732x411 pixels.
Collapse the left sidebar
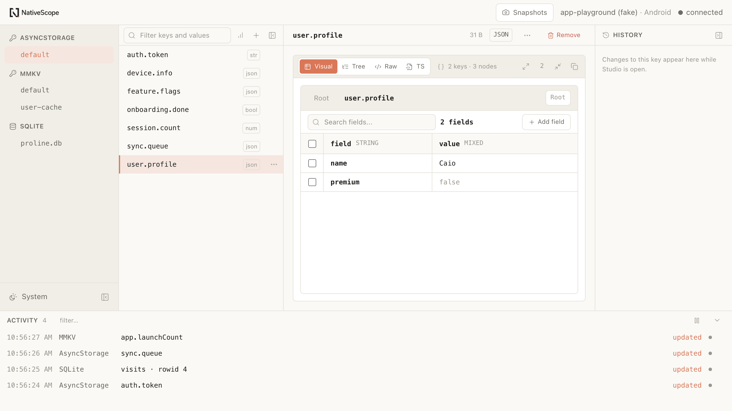tap(105, 297)
